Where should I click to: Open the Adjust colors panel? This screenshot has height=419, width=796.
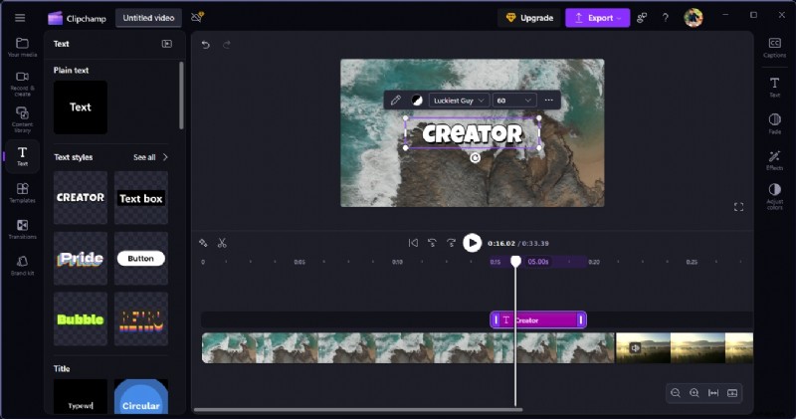pyautogui.click(x=774, y=194)
